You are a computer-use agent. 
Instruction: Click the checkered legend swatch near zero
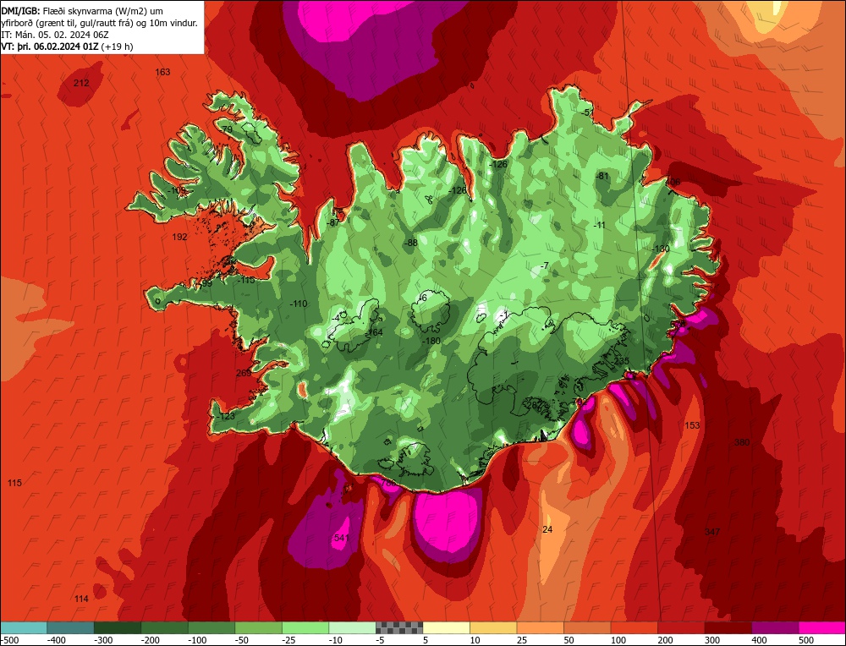(x=399, y=627)
